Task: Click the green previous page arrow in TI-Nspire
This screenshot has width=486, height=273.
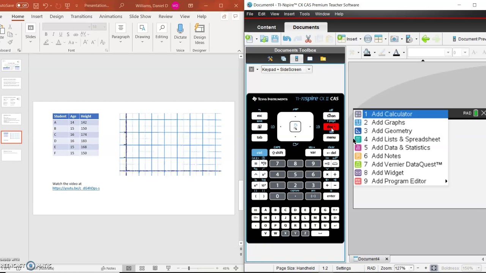Action: [x=426, y=39]
